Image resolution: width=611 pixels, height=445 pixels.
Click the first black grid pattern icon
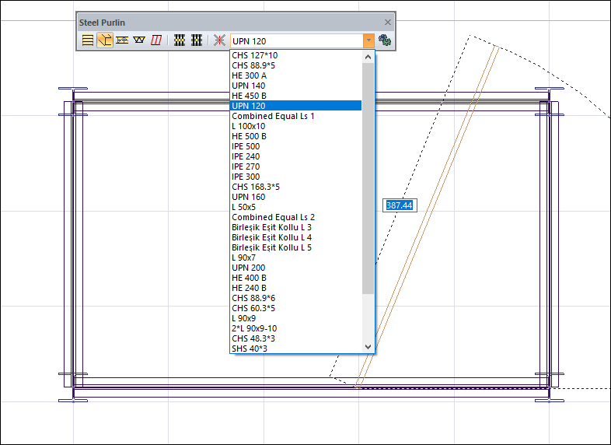[180, 40]
